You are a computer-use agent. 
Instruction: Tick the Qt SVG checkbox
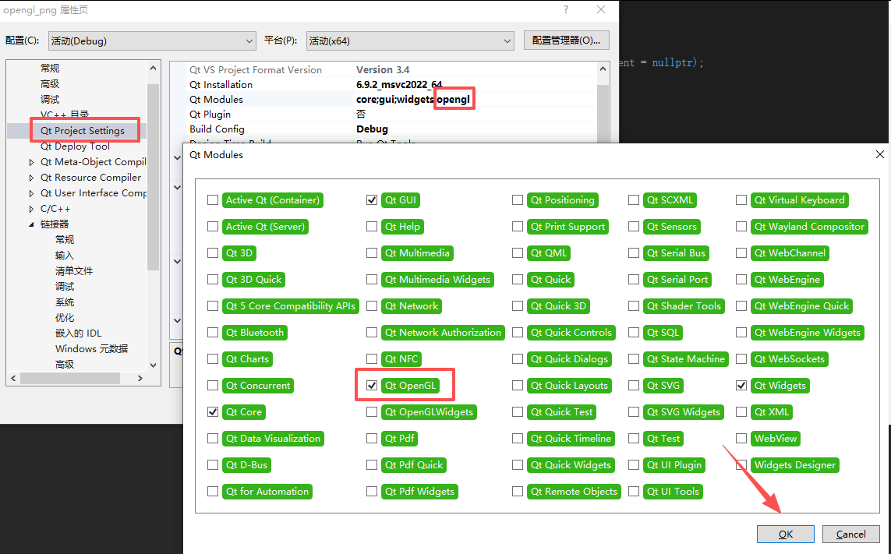click(634, 385)
